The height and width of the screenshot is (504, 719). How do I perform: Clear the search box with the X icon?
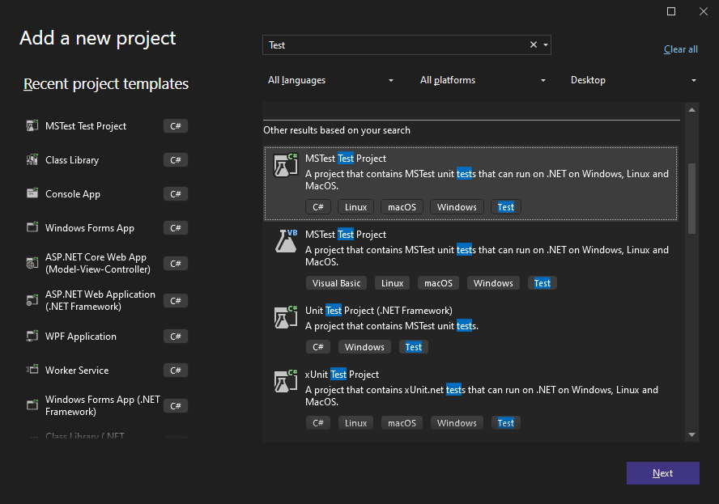tap(534, 45)
